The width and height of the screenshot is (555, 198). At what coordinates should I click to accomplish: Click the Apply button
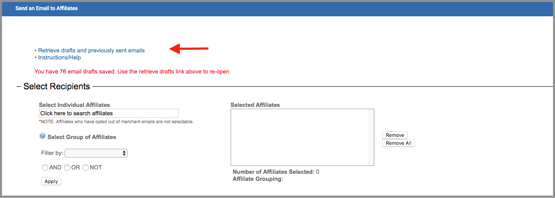point(51,181)
